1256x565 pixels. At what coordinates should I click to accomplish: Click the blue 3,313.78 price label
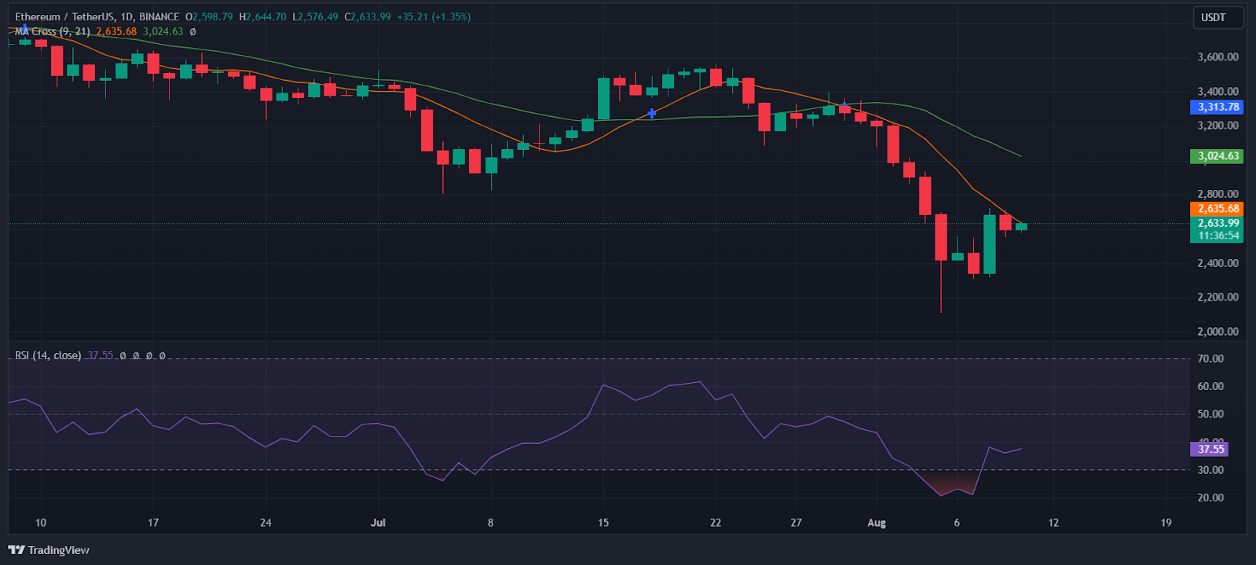(1217, 107)
